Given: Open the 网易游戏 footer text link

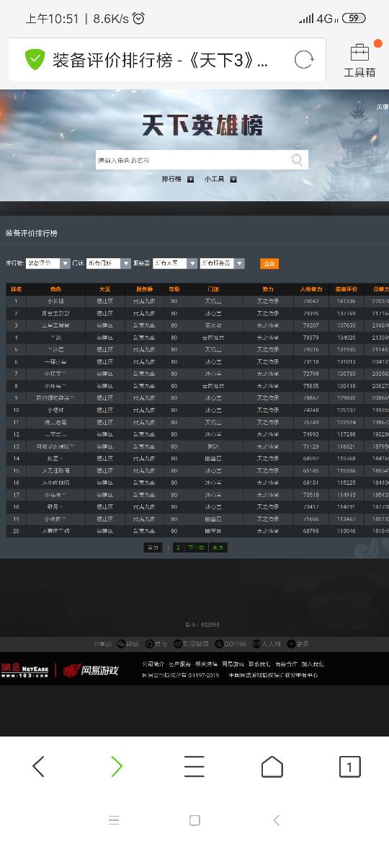Looking at the screenshot, I should [x=233, y=664].
